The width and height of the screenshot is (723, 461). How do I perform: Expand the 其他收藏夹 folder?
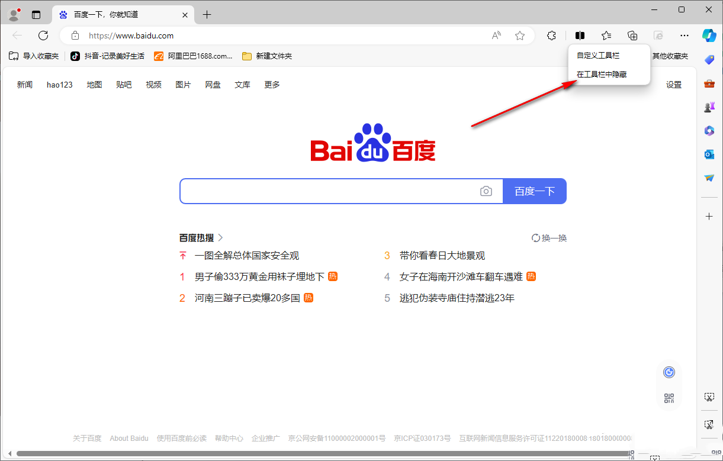pos(670,56)
